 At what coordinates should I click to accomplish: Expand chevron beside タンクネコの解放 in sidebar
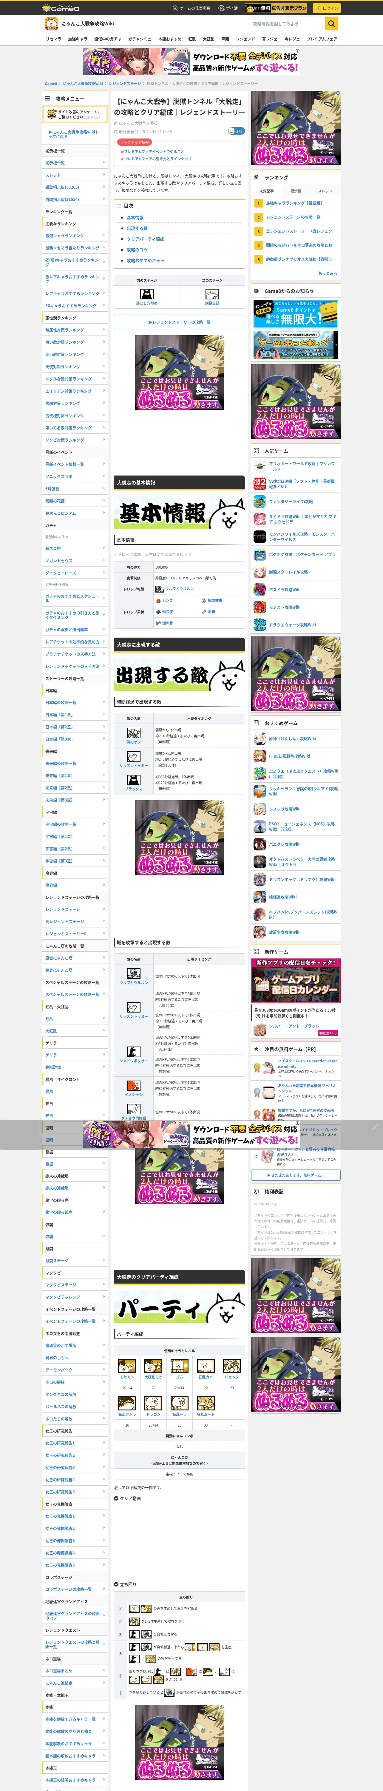tap(104, 1394)
